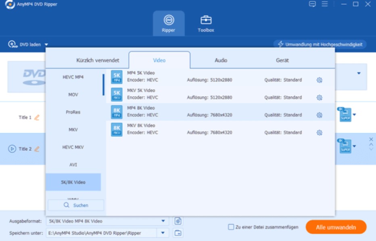Open output folder icon
This screenshot has width=376, height=241.
click(178, 233)
